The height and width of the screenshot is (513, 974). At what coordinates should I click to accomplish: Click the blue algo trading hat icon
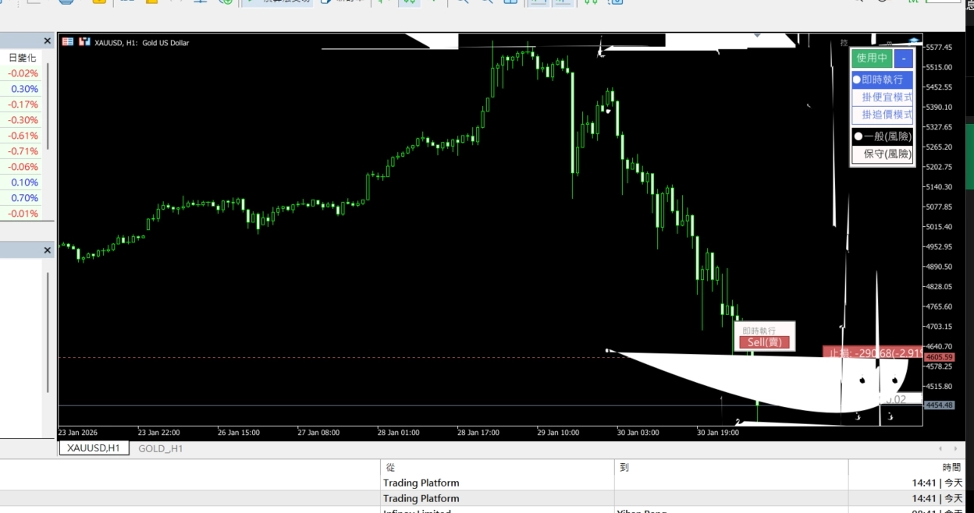(x=914, y=41)
